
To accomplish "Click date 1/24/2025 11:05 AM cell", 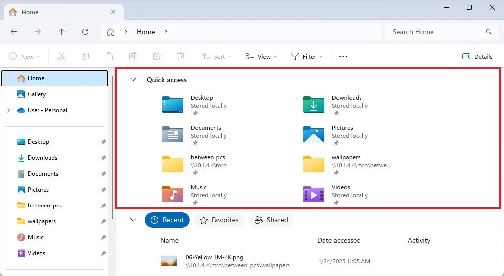I will tap(344, 261).
